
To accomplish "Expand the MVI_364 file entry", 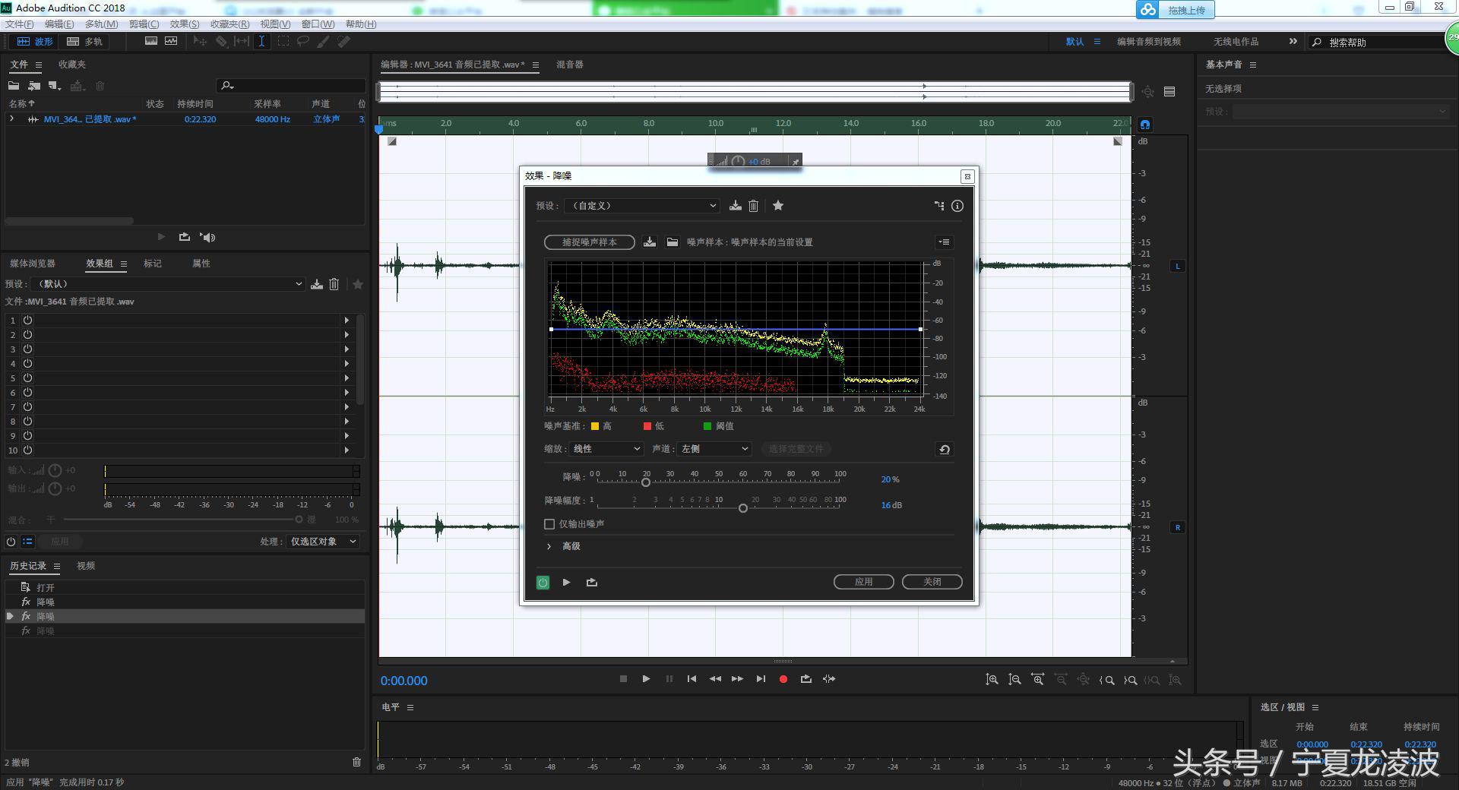I will (x=12, y=119).
